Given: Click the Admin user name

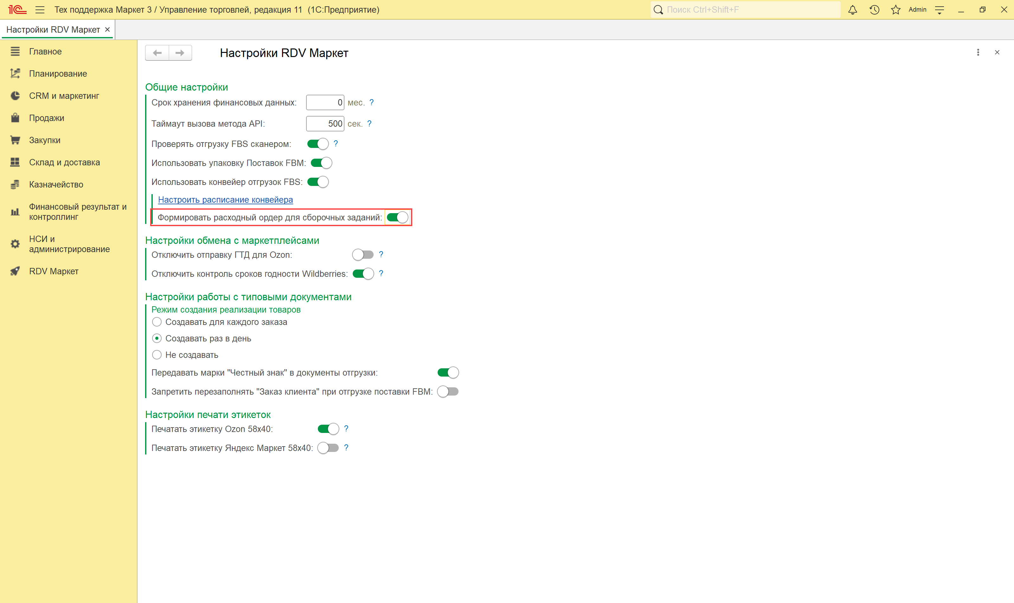Looking at the screenshot, I should pyautogui.click(x=917, y=10).
